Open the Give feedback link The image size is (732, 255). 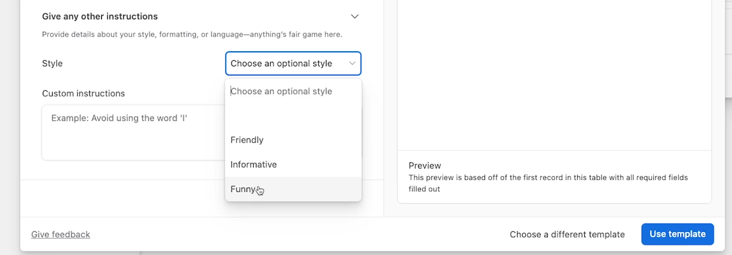coord(61,234)
